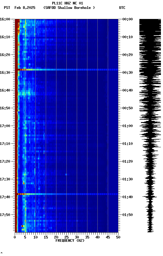This screenshot has width=163, height=256.
Task: Click the 00:00 UTC time label
Action: point(128,19)
